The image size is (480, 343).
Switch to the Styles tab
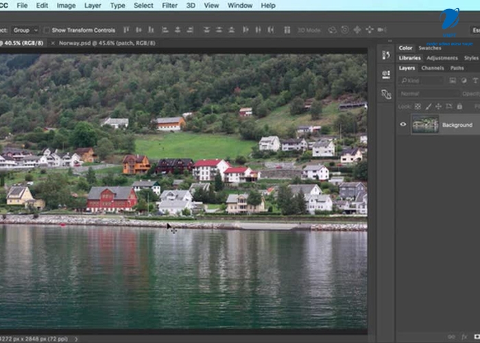(x=471, y=58)
